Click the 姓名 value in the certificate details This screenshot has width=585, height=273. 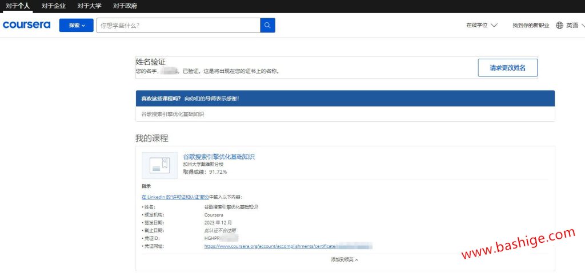[x=231, y=207]
